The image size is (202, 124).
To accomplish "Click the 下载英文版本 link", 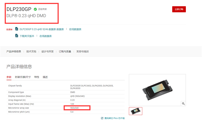I will pyautogui.click(x=27, y=36).
